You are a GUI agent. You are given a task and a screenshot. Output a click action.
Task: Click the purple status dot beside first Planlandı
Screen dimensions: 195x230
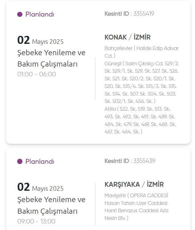20,14
